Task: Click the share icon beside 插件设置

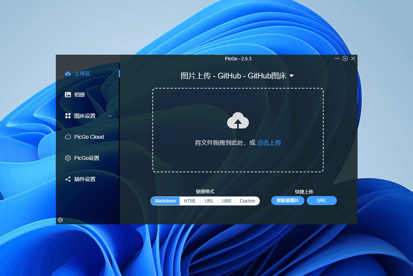Action: point(68,179)
